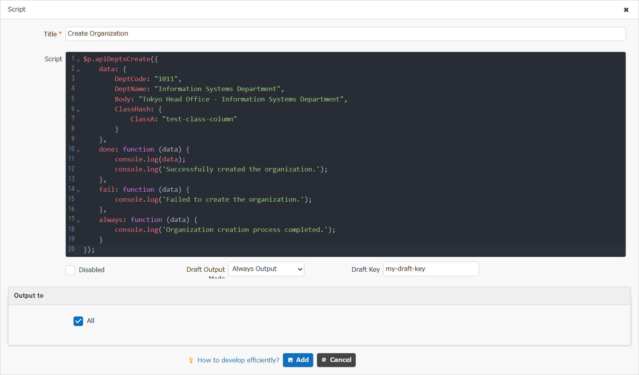Place cursor at the closing }); on line 20
This screenshot has height=375, width=639.
pos(89,249)
